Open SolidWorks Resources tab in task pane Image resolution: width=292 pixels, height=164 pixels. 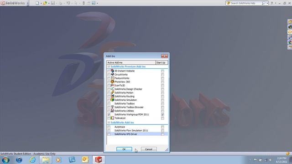pos(290,21)
